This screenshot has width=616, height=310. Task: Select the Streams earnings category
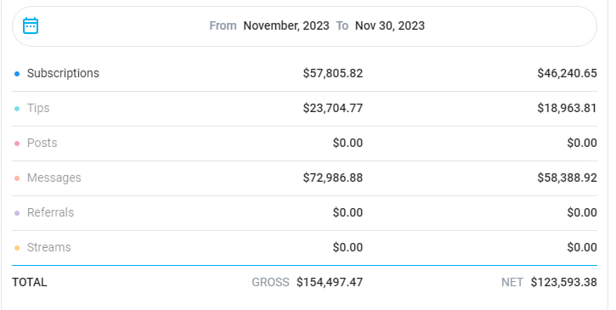tap(48, 247)
